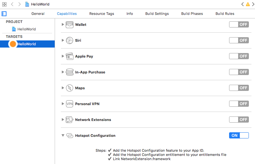Screen dimensions: 255x164
Task: Click the yellow warning triangle icon
Action: click(x=248, y=4)
